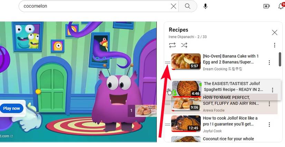
Task: Open the 12:45 Jollof Rice thumbnail
Action: (x=186, y=124)
